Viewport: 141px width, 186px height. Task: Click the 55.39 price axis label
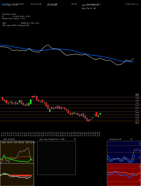tap(137, 117)
